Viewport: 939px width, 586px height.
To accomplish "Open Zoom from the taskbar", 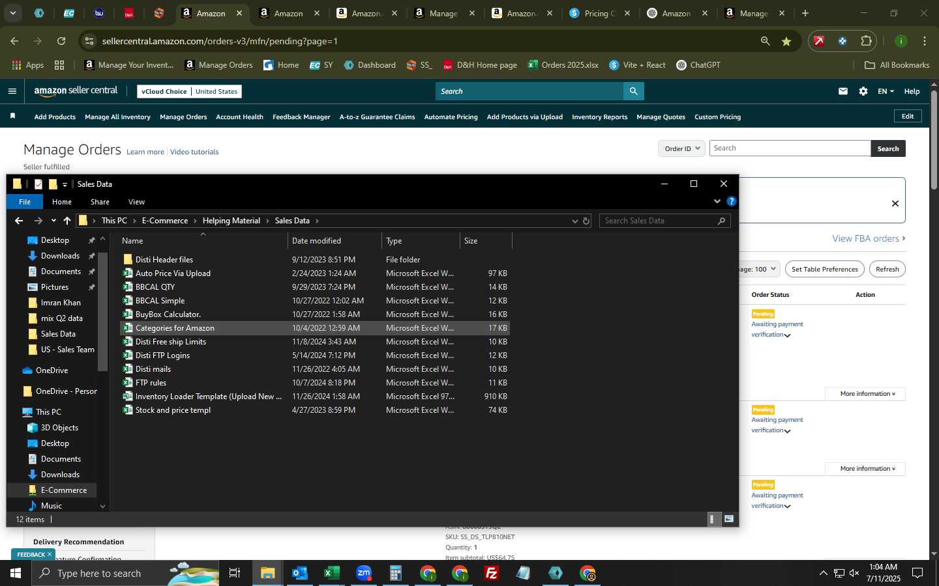I will coord(363,573).
